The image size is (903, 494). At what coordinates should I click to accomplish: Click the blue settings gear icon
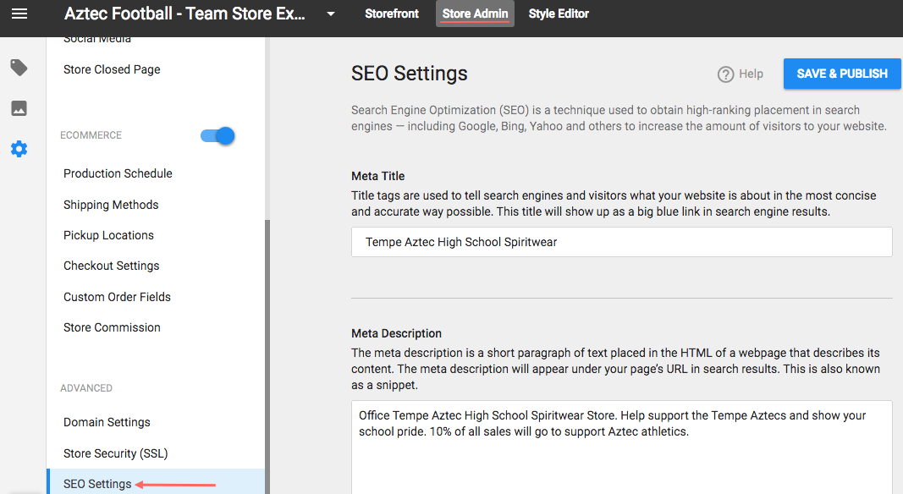point(19,149)
